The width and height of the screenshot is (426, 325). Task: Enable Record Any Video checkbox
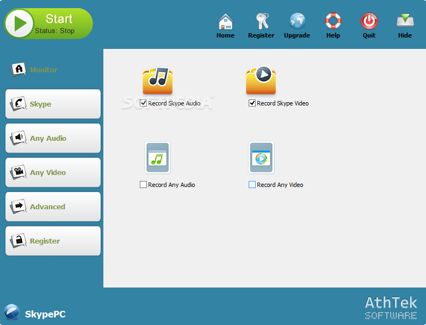click(x=252, y=184)
